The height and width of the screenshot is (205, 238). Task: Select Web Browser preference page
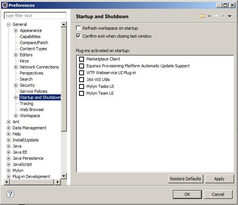[x=32, y=110]
